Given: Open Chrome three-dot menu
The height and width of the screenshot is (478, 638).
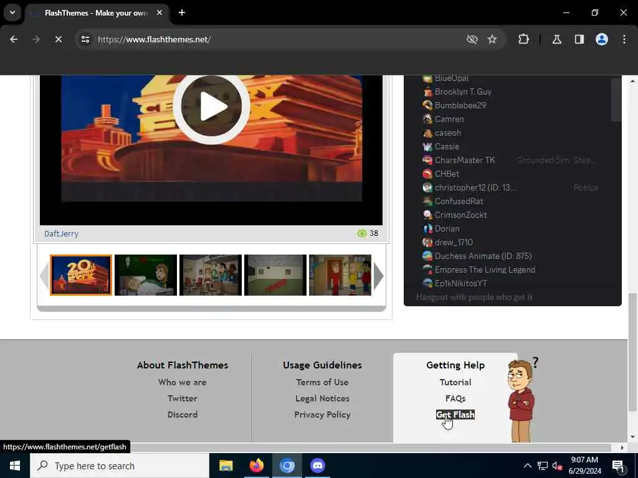Looking at the screenshot, I should 624,39.
